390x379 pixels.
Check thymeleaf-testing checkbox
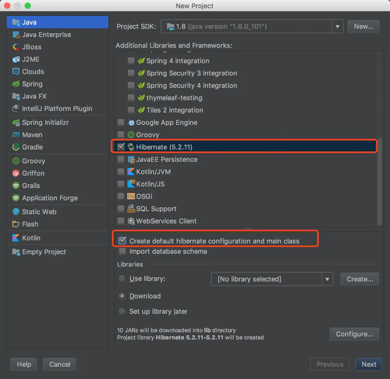[x=131, y=97]
